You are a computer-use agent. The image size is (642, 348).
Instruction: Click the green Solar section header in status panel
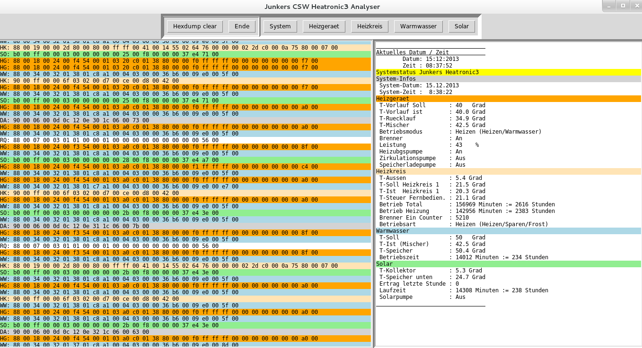508,264
